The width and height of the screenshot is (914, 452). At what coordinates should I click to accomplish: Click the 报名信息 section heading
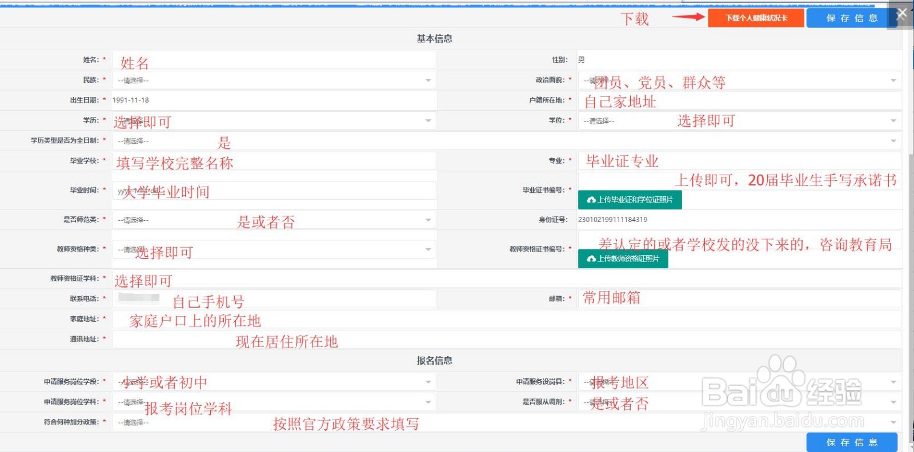(x=435, y=361)
